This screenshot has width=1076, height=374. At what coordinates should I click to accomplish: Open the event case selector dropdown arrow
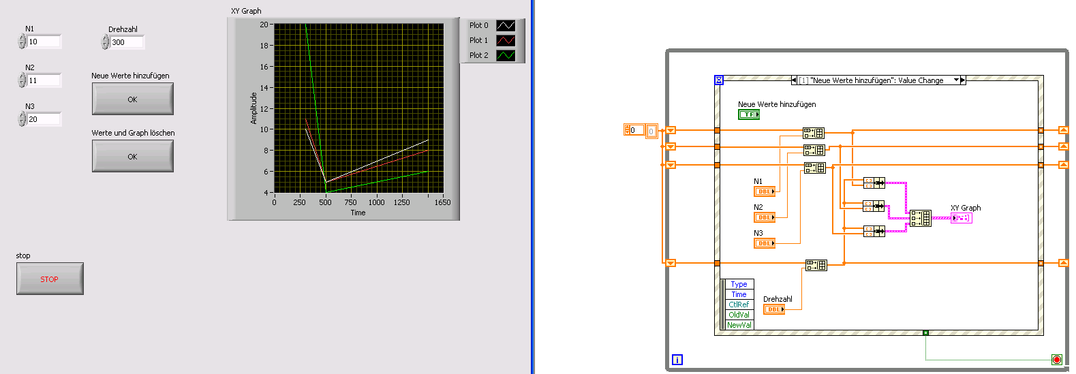coord(956,80)
